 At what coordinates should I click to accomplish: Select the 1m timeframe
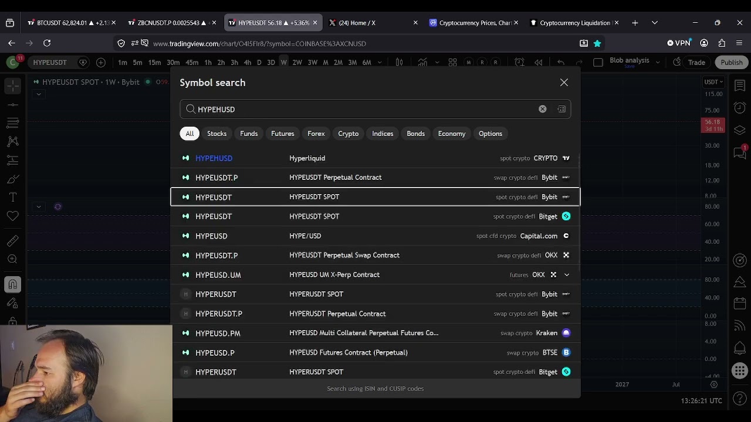pyautogui.click(x=122, y=62)
